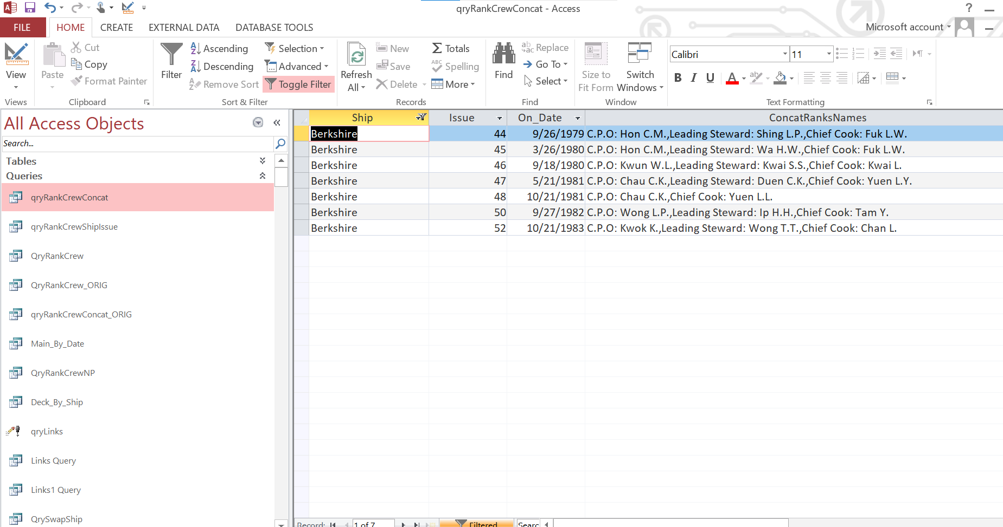Go to first record navigation button
Screen dimensions: 1003x527
point(333,524)
